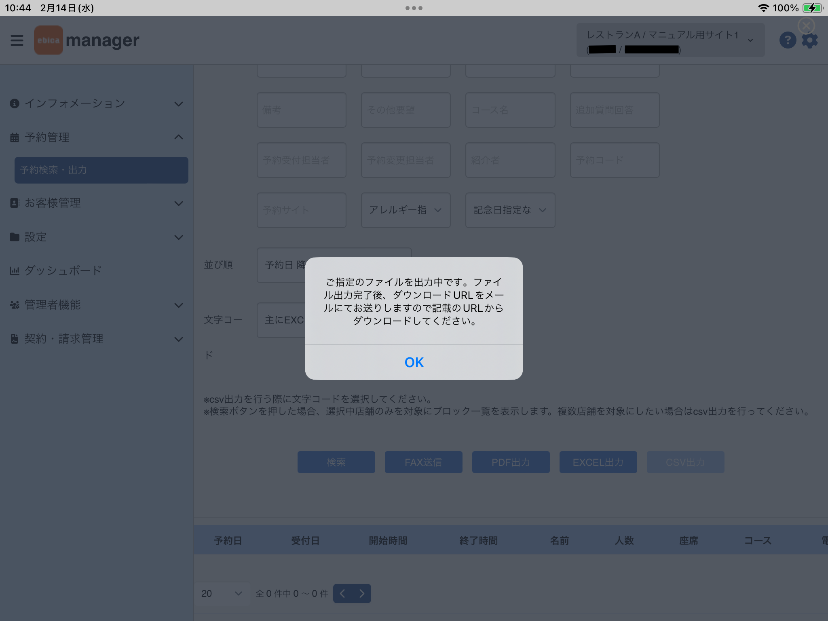Open the アレルギー指定 dropdown
Screen dimensions: 828x621
(406, 210)
